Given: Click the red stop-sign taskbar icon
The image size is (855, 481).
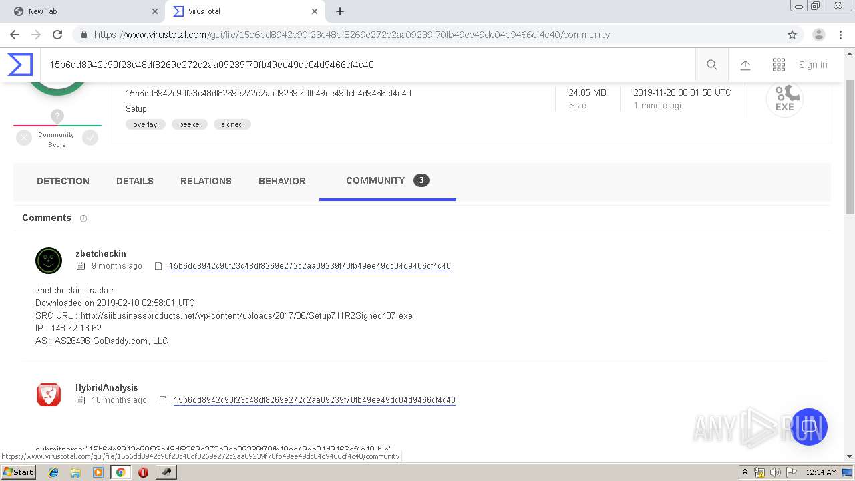Looking at the screenshot, I should point(143,472).
